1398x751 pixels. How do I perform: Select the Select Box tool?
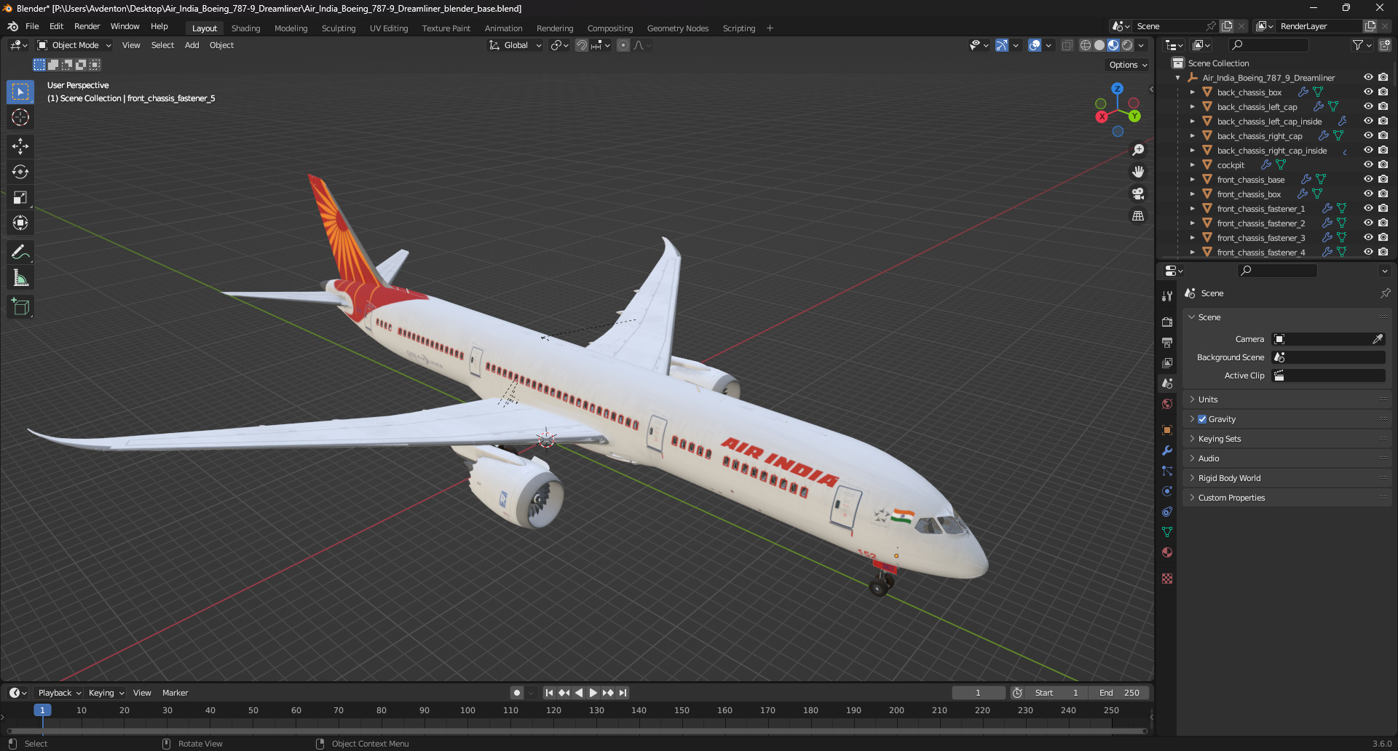tap(20, 92)
